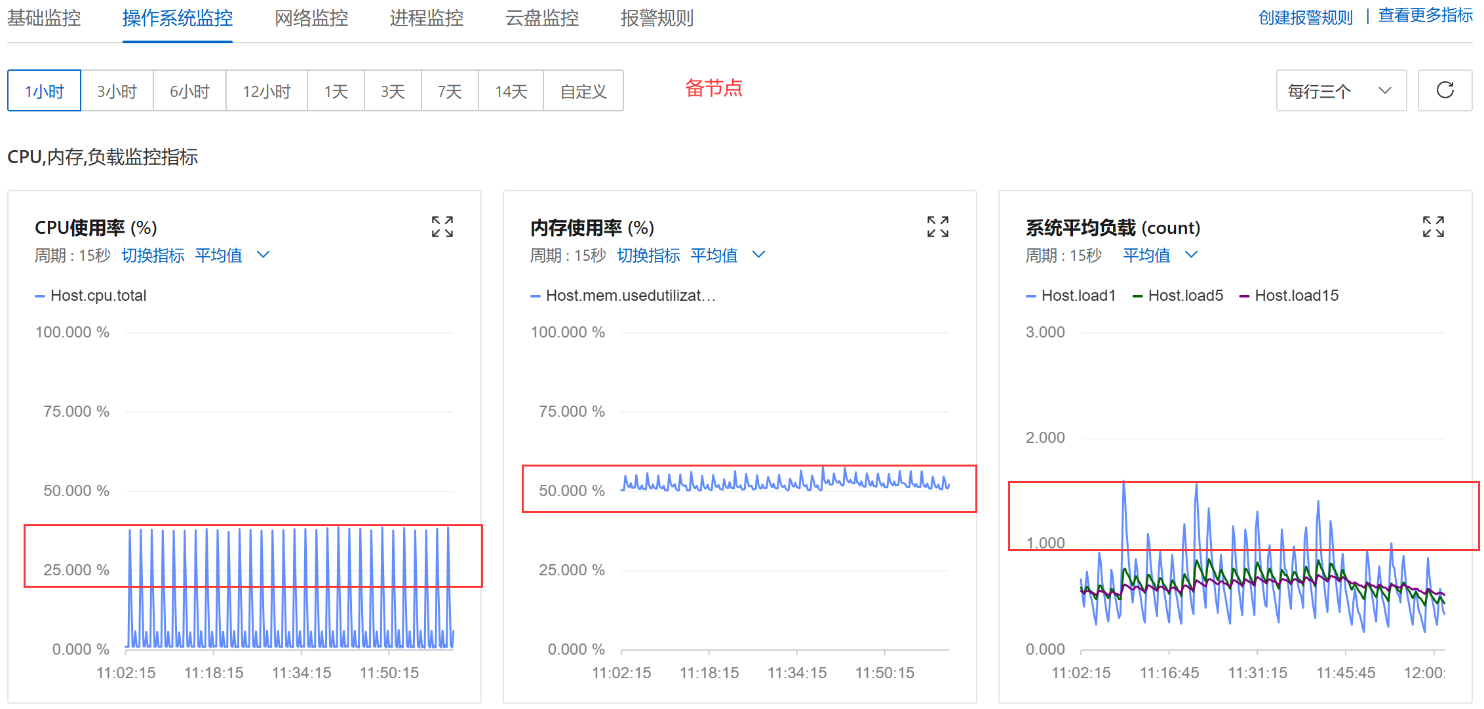The width and height of the screenshot is (1484, 709).
Task: Toggle Host.load1 legend series
Action: [x=1071, y=296]
